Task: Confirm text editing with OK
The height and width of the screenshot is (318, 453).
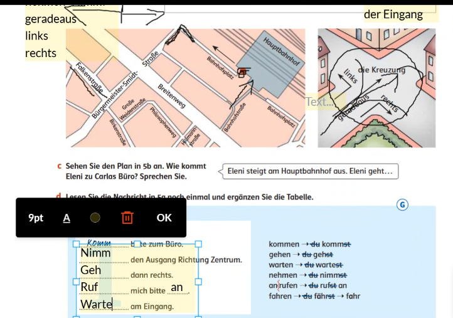Action: pos(164,218)
